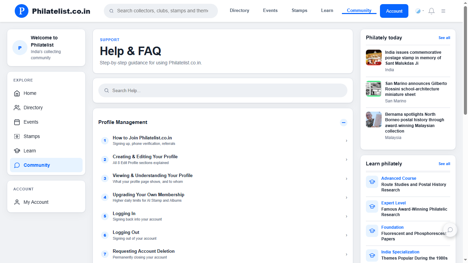Click the Welcome card avatar P icon

[20, 48]
